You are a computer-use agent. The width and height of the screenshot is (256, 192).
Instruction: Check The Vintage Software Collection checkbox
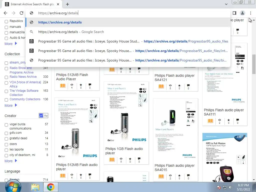(6, 91)
